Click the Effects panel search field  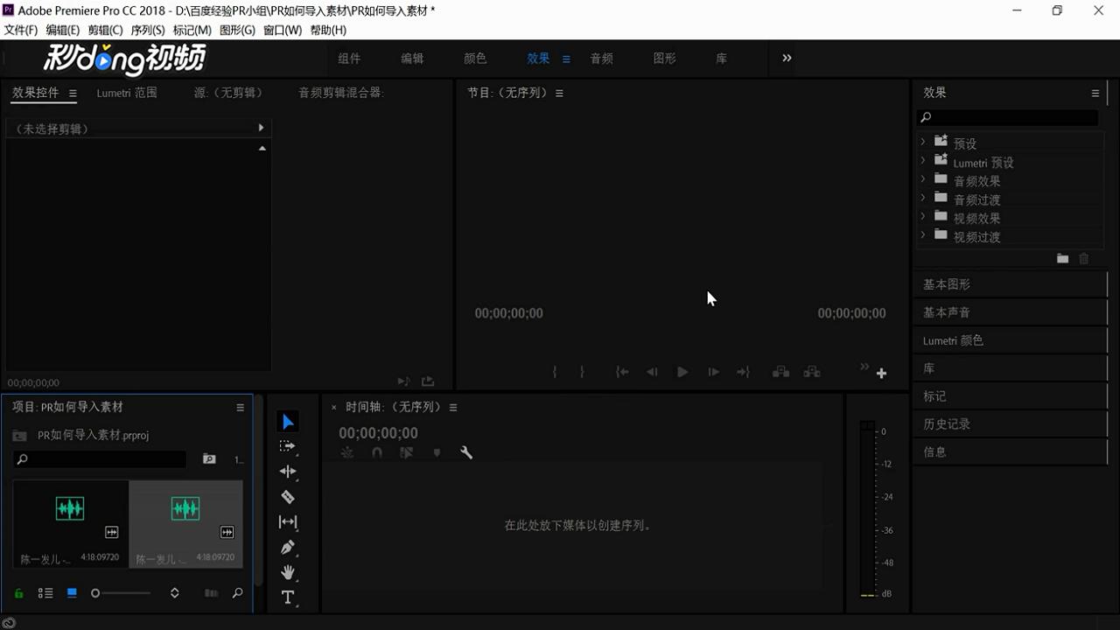click(1007, 117)
